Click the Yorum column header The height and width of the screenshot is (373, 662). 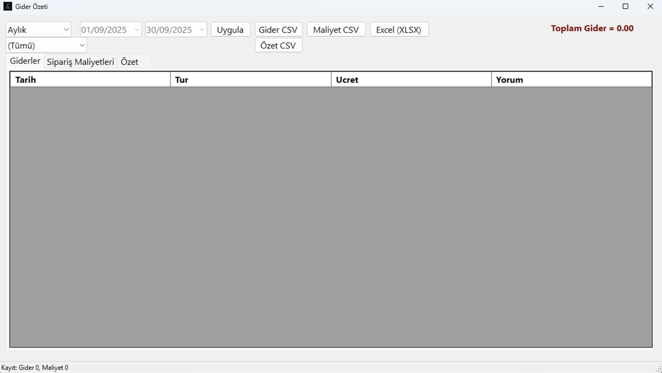click(x=571, y=80)
